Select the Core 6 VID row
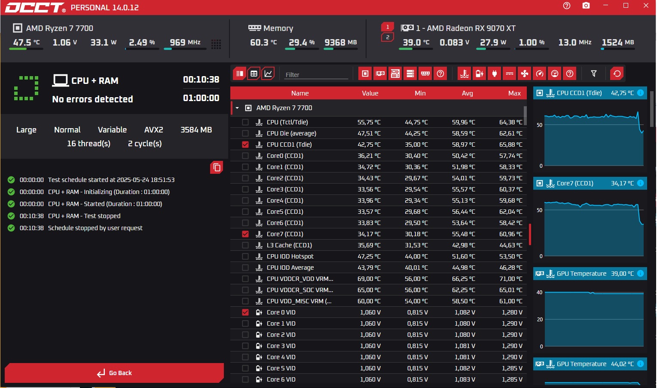Image resolution: width=660 pixels, height=388 pixels. pos(379,379)
